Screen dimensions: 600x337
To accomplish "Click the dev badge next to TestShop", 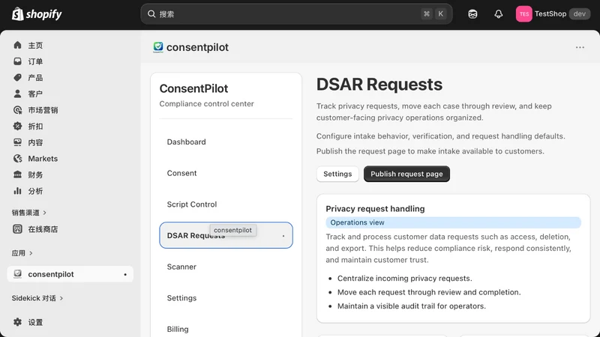I will 579,14.
